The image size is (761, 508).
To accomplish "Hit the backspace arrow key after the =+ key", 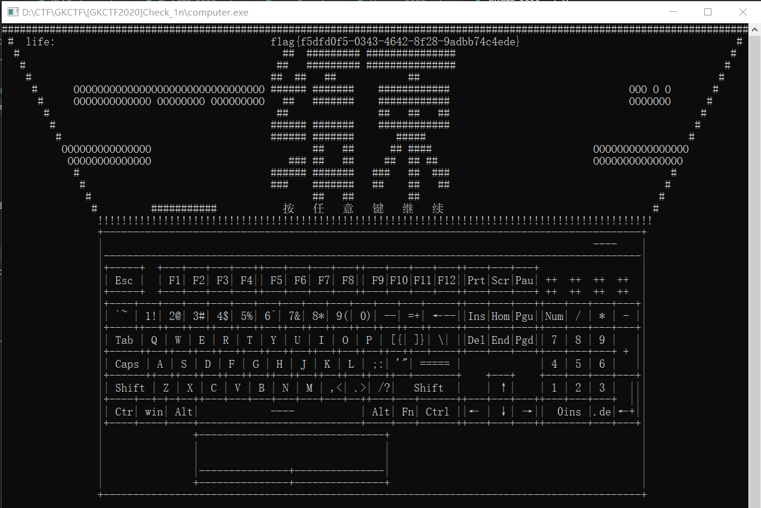I will click(443, 316).
